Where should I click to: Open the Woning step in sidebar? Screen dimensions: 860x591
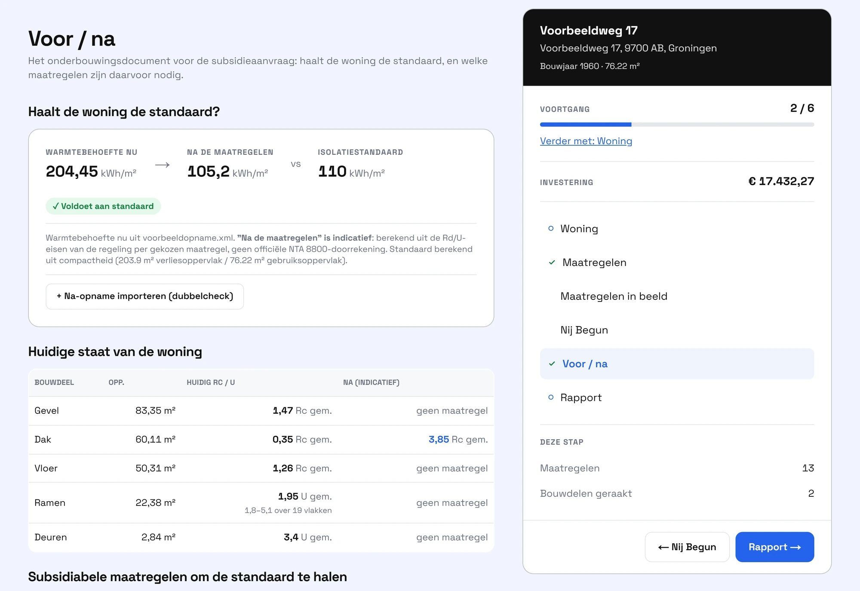click(x=677, y=229)
